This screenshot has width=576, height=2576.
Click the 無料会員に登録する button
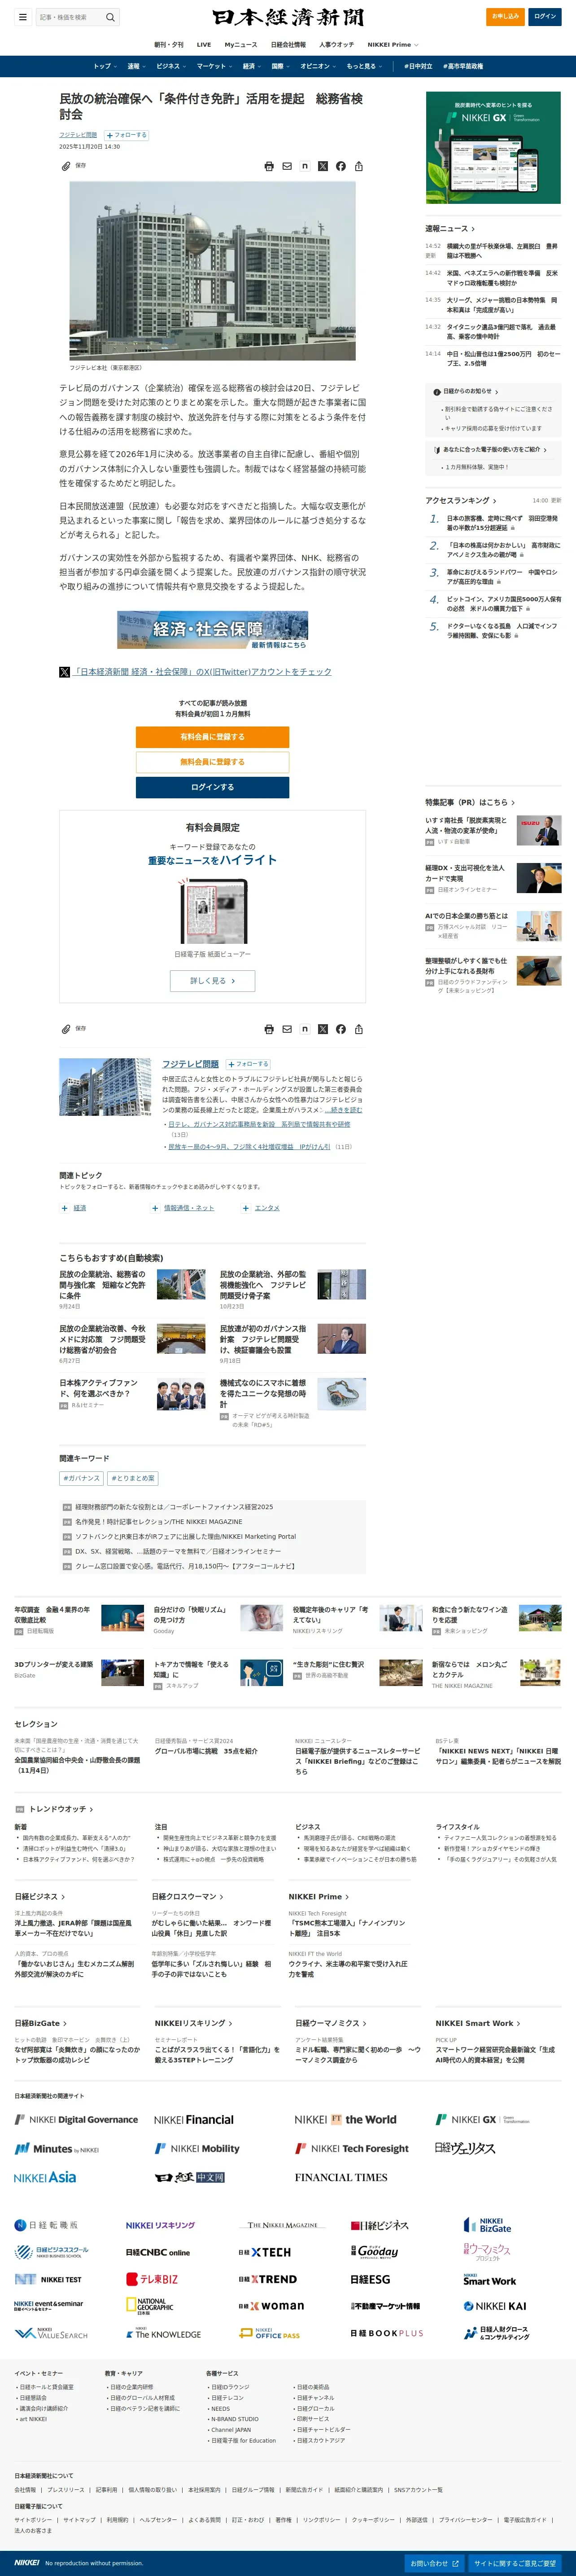213,762
